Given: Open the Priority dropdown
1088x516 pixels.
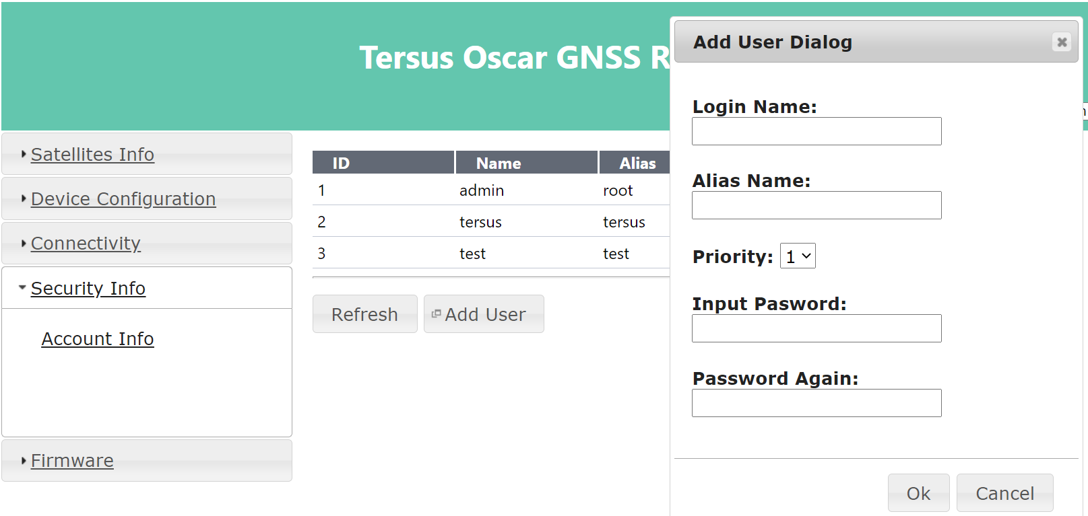Looking at the screenshot, I should (798, 256).
